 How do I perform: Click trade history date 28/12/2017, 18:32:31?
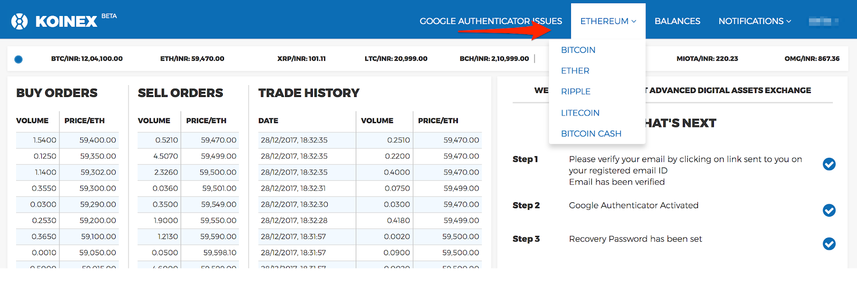(294, 188)
